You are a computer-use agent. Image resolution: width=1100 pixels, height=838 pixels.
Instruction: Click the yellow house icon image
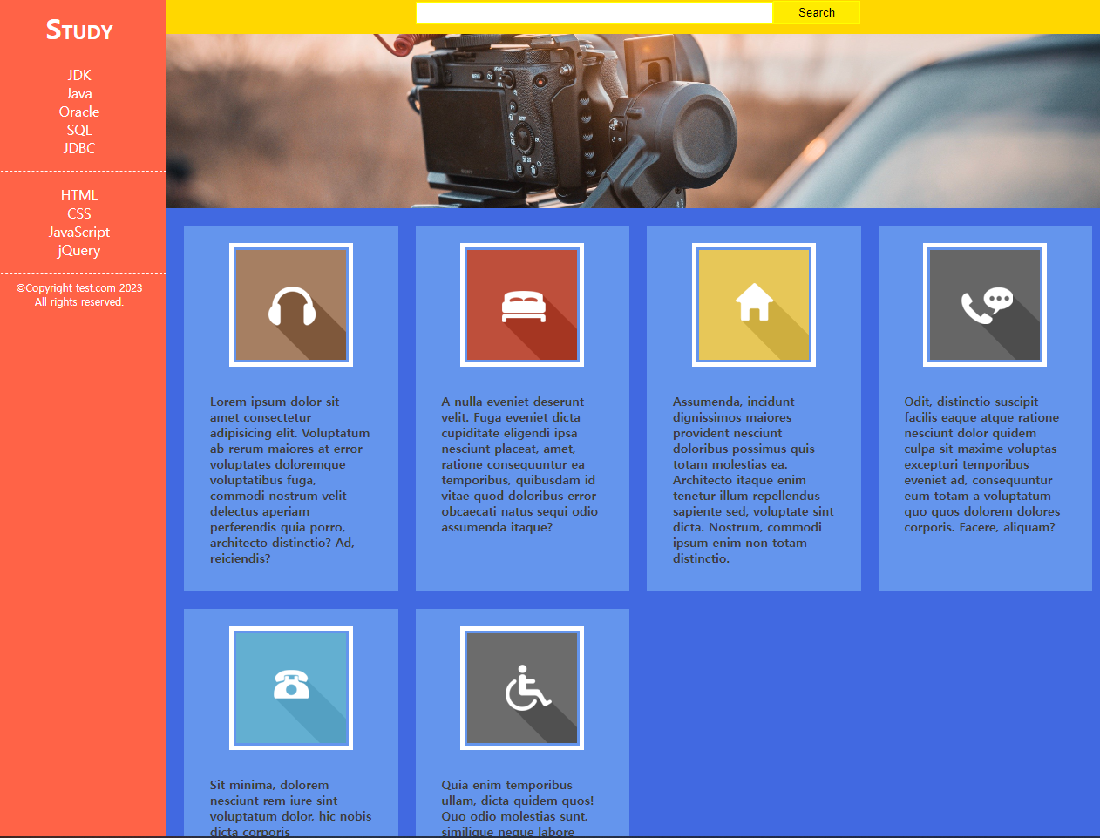pos(754,305)
